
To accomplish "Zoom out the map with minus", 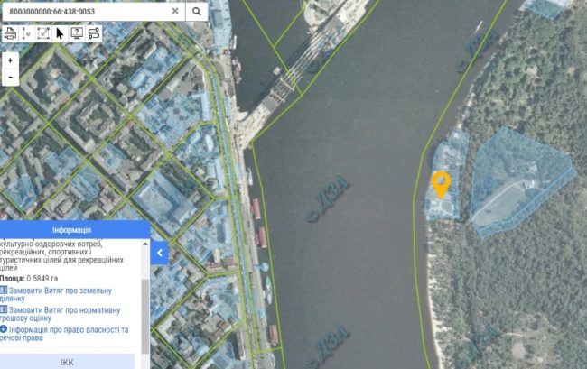I will point(10,78).
